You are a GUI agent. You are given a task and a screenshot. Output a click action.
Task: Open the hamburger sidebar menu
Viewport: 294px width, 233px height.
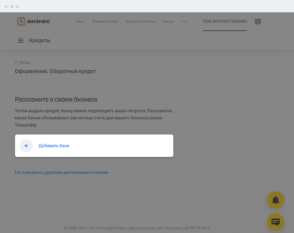tap(21, 41)
